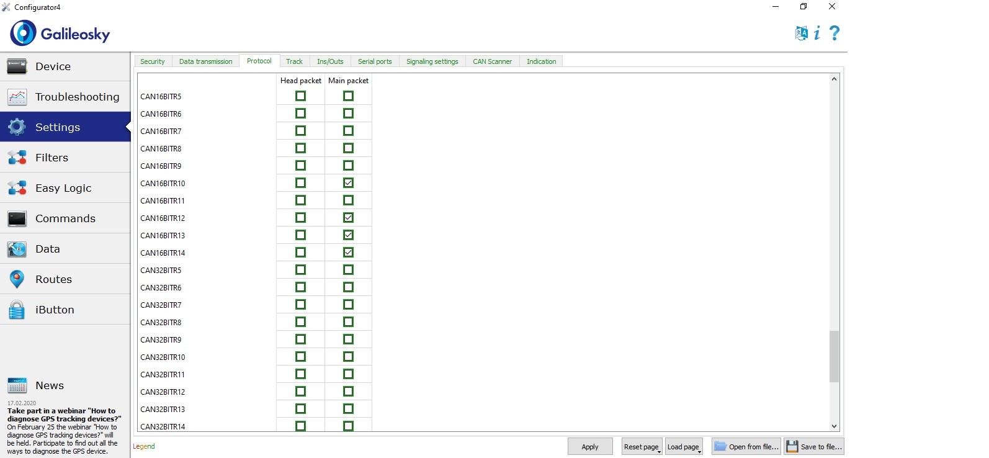Open Signaling settings tab
989x458 pixels.
[432, 61]
